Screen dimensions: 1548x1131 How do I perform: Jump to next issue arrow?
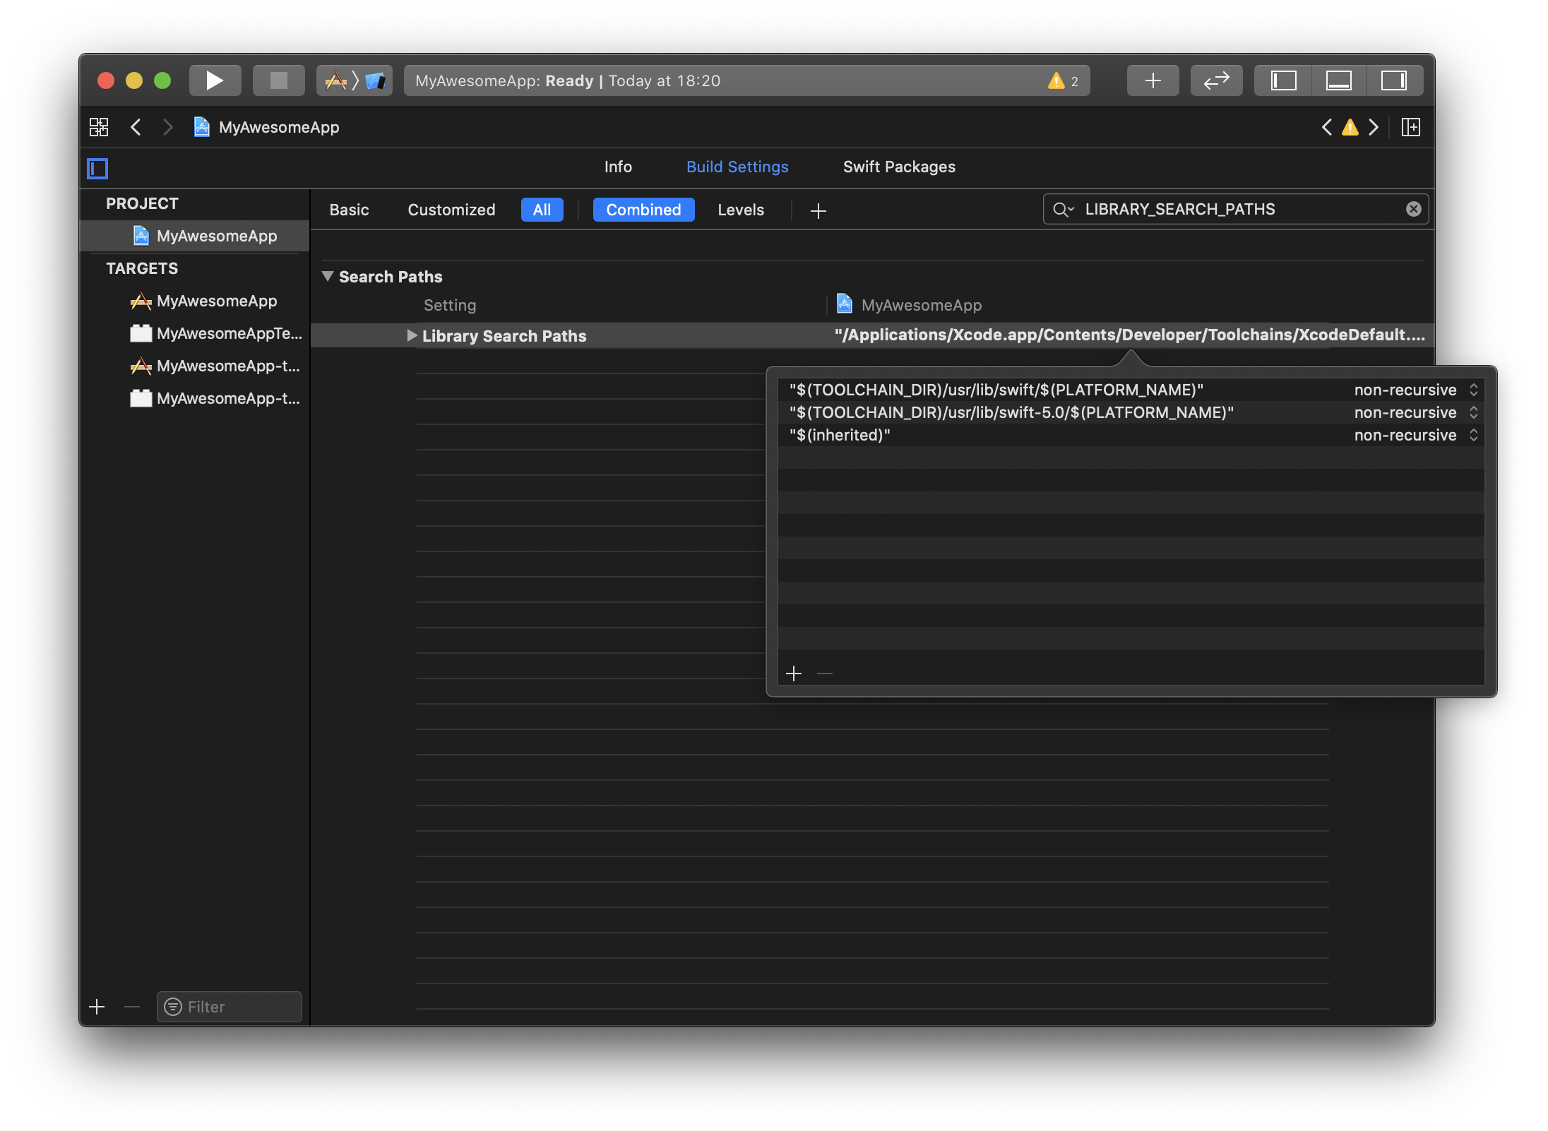[x=1374, y=127]
